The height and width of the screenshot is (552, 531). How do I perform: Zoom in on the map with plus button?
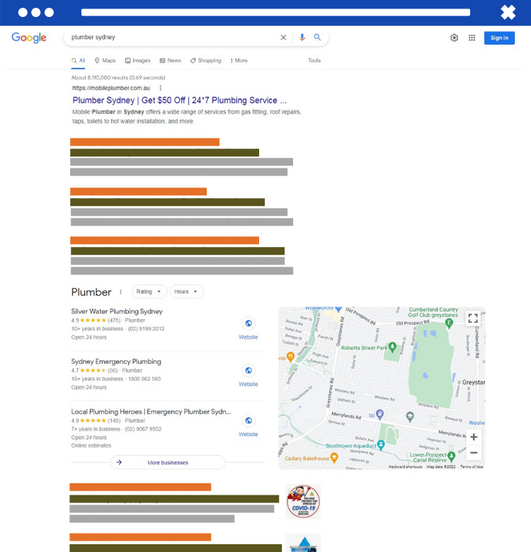(474, 437)
